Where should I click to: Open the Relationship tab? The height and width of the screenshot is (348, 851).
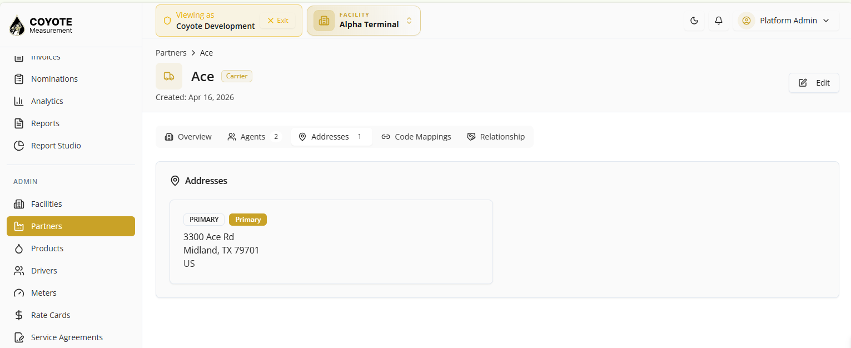click(x=496, y=137)
